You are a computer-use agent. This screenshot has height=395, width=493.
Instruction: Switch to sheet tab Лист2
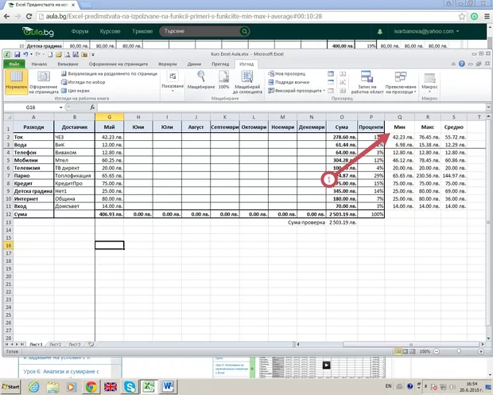click(54, 343)
